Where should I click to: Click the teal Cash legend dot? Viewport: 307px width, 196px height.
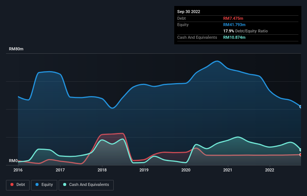(65, 184)
